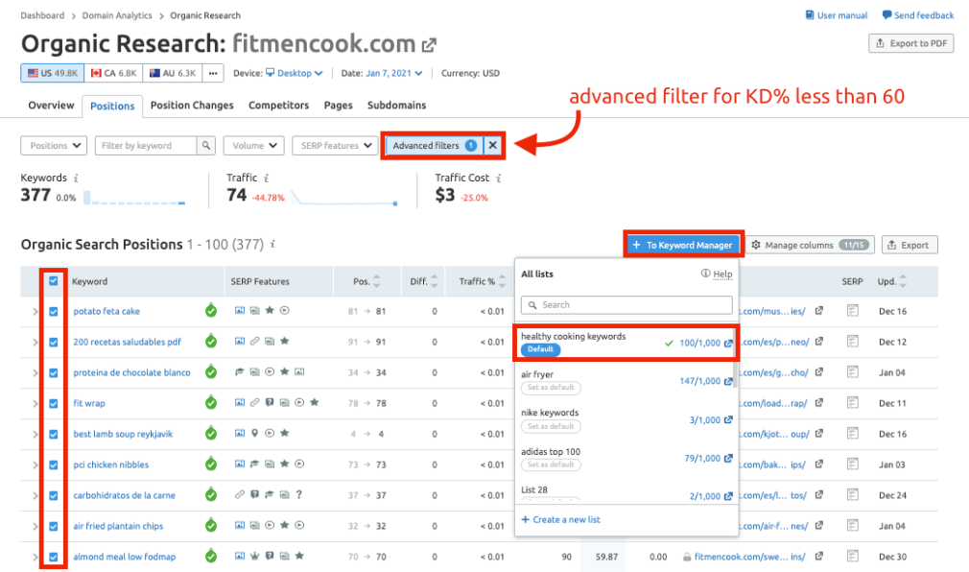Viewport: 969px width, 572px height.
Task: Open the Device Desktop dropdown
Action: coord(294,73)
